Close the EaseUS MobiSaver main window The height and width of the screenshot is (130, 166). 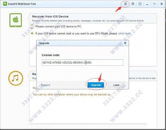(x=162, y=4)
